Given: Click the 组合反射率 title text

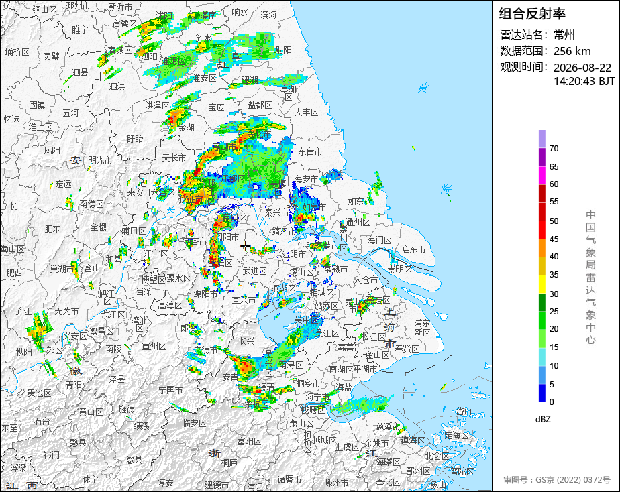Looking at the screenshot, I should click(x=532, y=14).
